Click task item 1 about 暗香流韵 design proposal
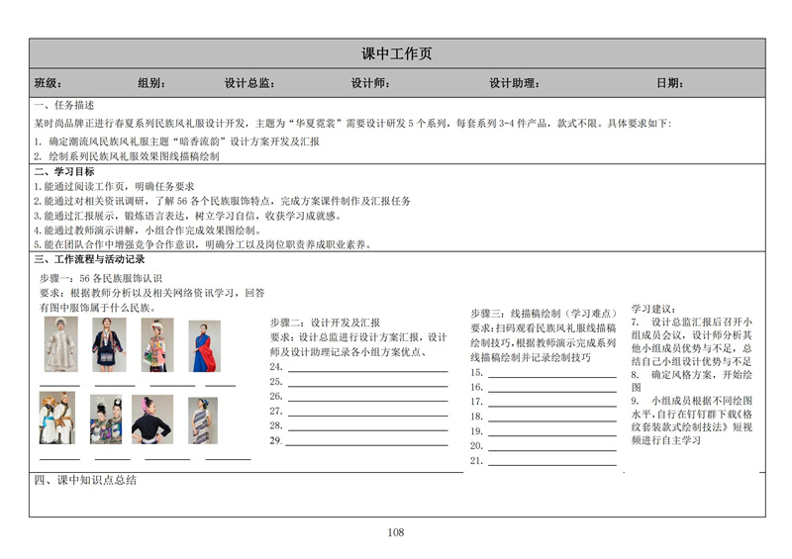The width and height of the screenshot is (792, 559). pos(177,141)
